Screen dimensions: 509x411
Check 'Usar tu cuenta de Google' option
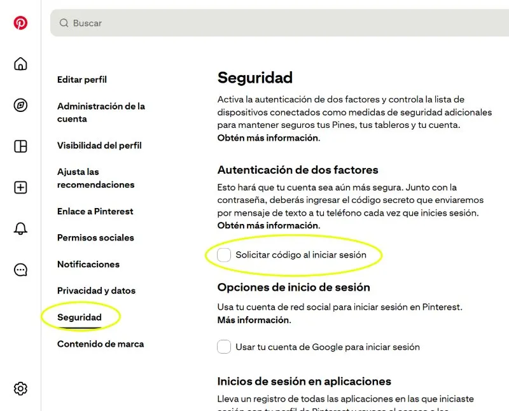point(224,347)
